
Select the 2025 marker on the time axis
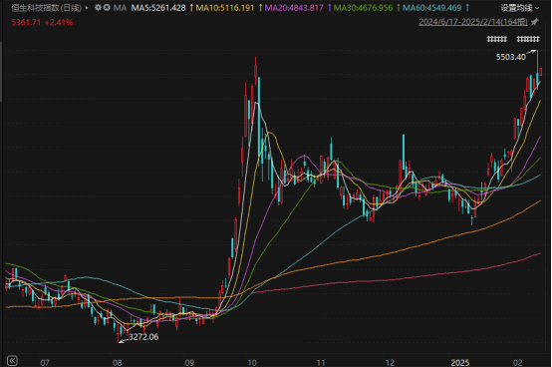tap(459, 362)
